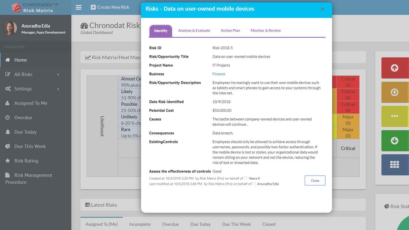
Task: Click the Potential Cost value $50,000.00
Action: pyautogui.click(x=222, y=111)
